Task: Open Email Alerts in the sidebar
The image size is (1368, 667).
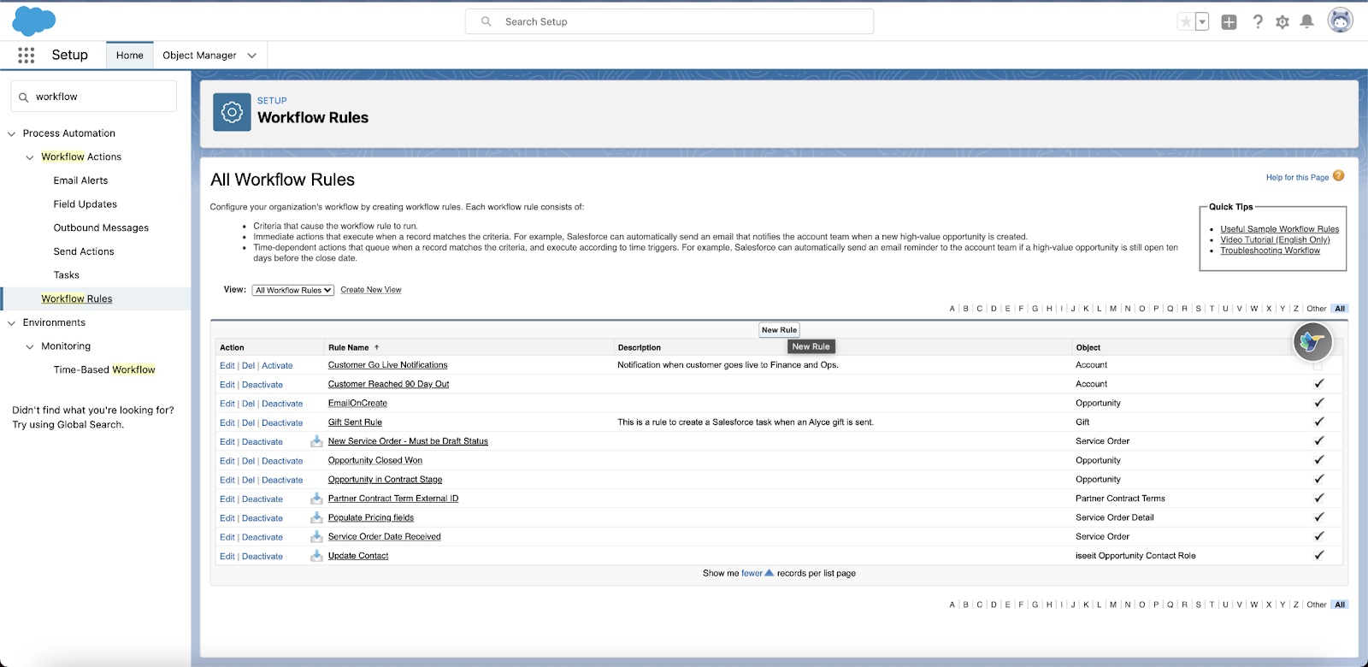Action: pos(80,180)
